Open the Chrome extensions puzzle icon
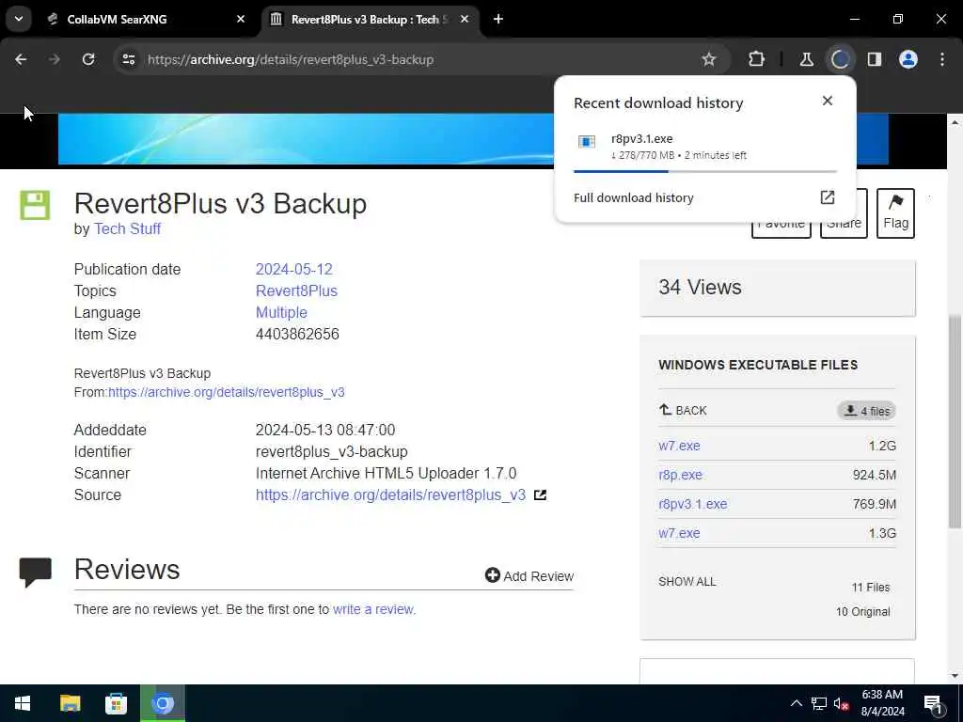Viewport: 963px width, 722px height. coord(757,59)
